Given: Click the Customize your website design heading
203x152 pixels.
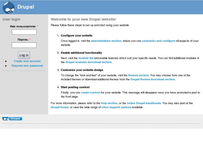Looking at the screenshot, I should pos(82,70).
